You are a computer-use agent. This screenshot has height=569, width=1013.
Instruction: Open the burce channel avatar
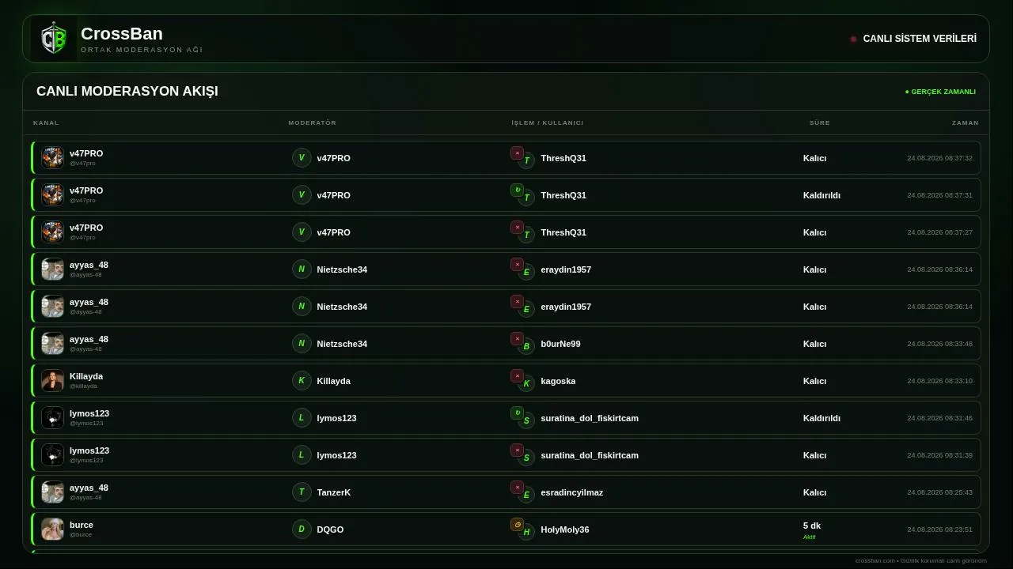click(52, 529)
